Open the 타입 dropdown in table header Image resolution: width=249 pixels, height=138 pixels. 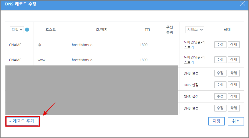[x=17, y=30]
